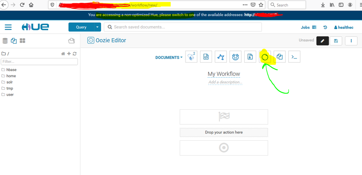Viewport: 362px width, 175px height.
Task: Click the Oozie Editor title
Action: click(111, 40)
